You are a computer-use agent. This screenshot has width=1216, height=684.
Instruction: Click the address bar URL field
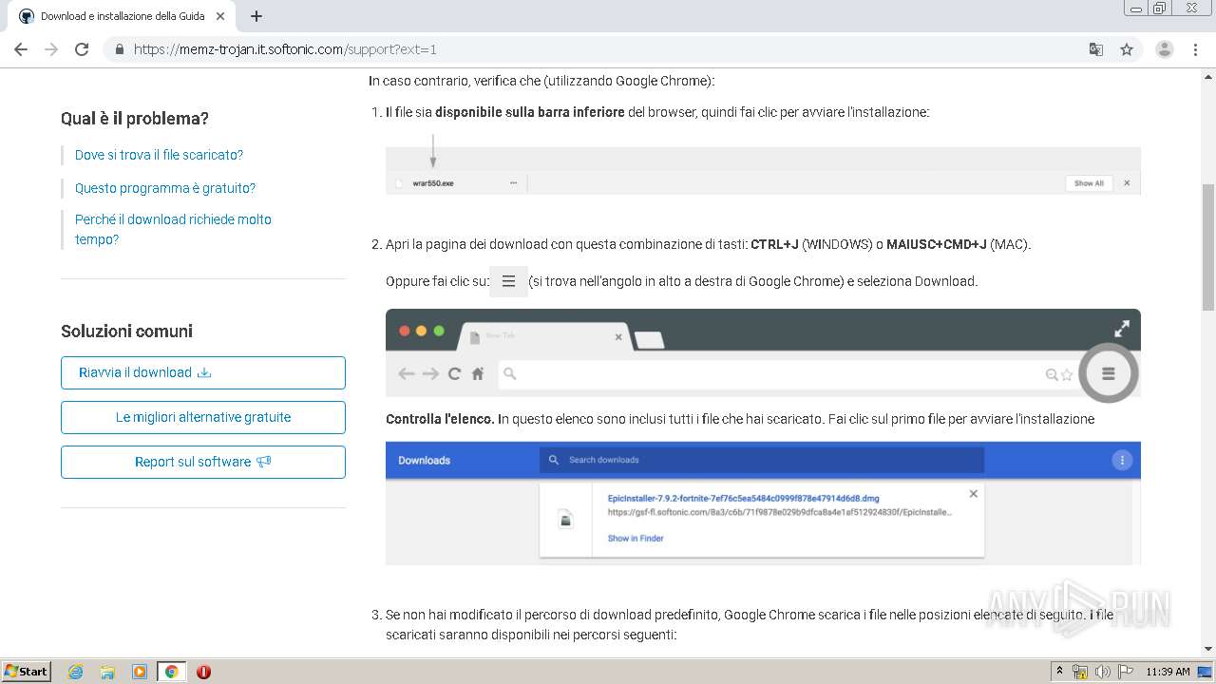click(608, 49)
